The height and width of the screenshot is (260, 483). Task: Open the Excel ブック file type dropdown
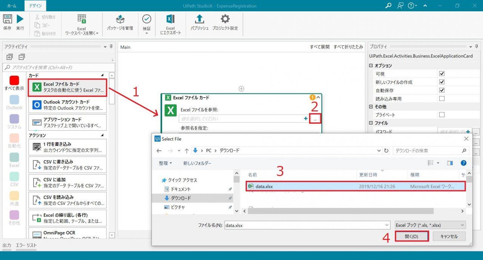[x=430, y=225]
